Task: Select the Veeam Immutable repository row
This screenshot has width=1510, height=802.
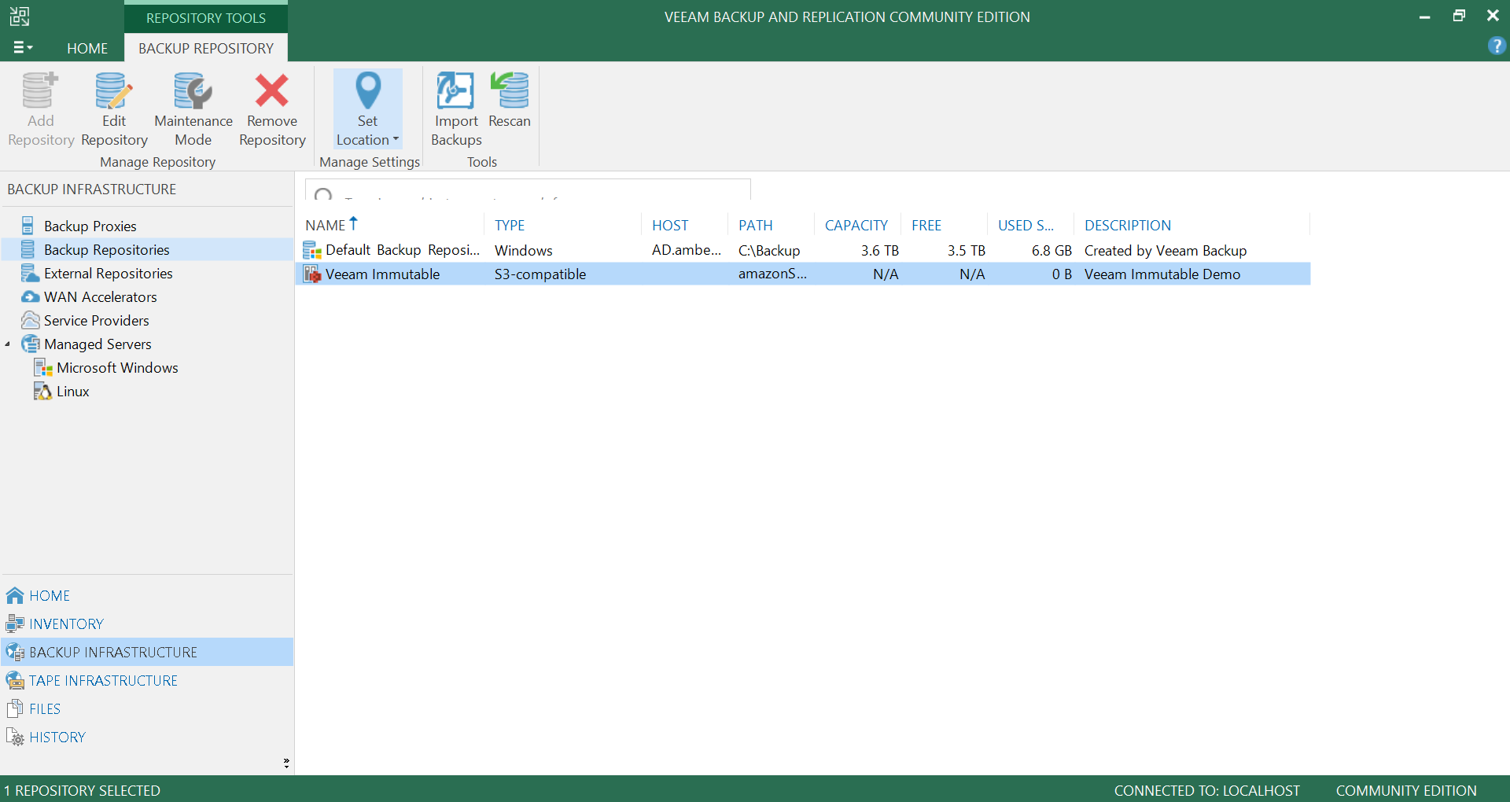Action: [803, 274]
